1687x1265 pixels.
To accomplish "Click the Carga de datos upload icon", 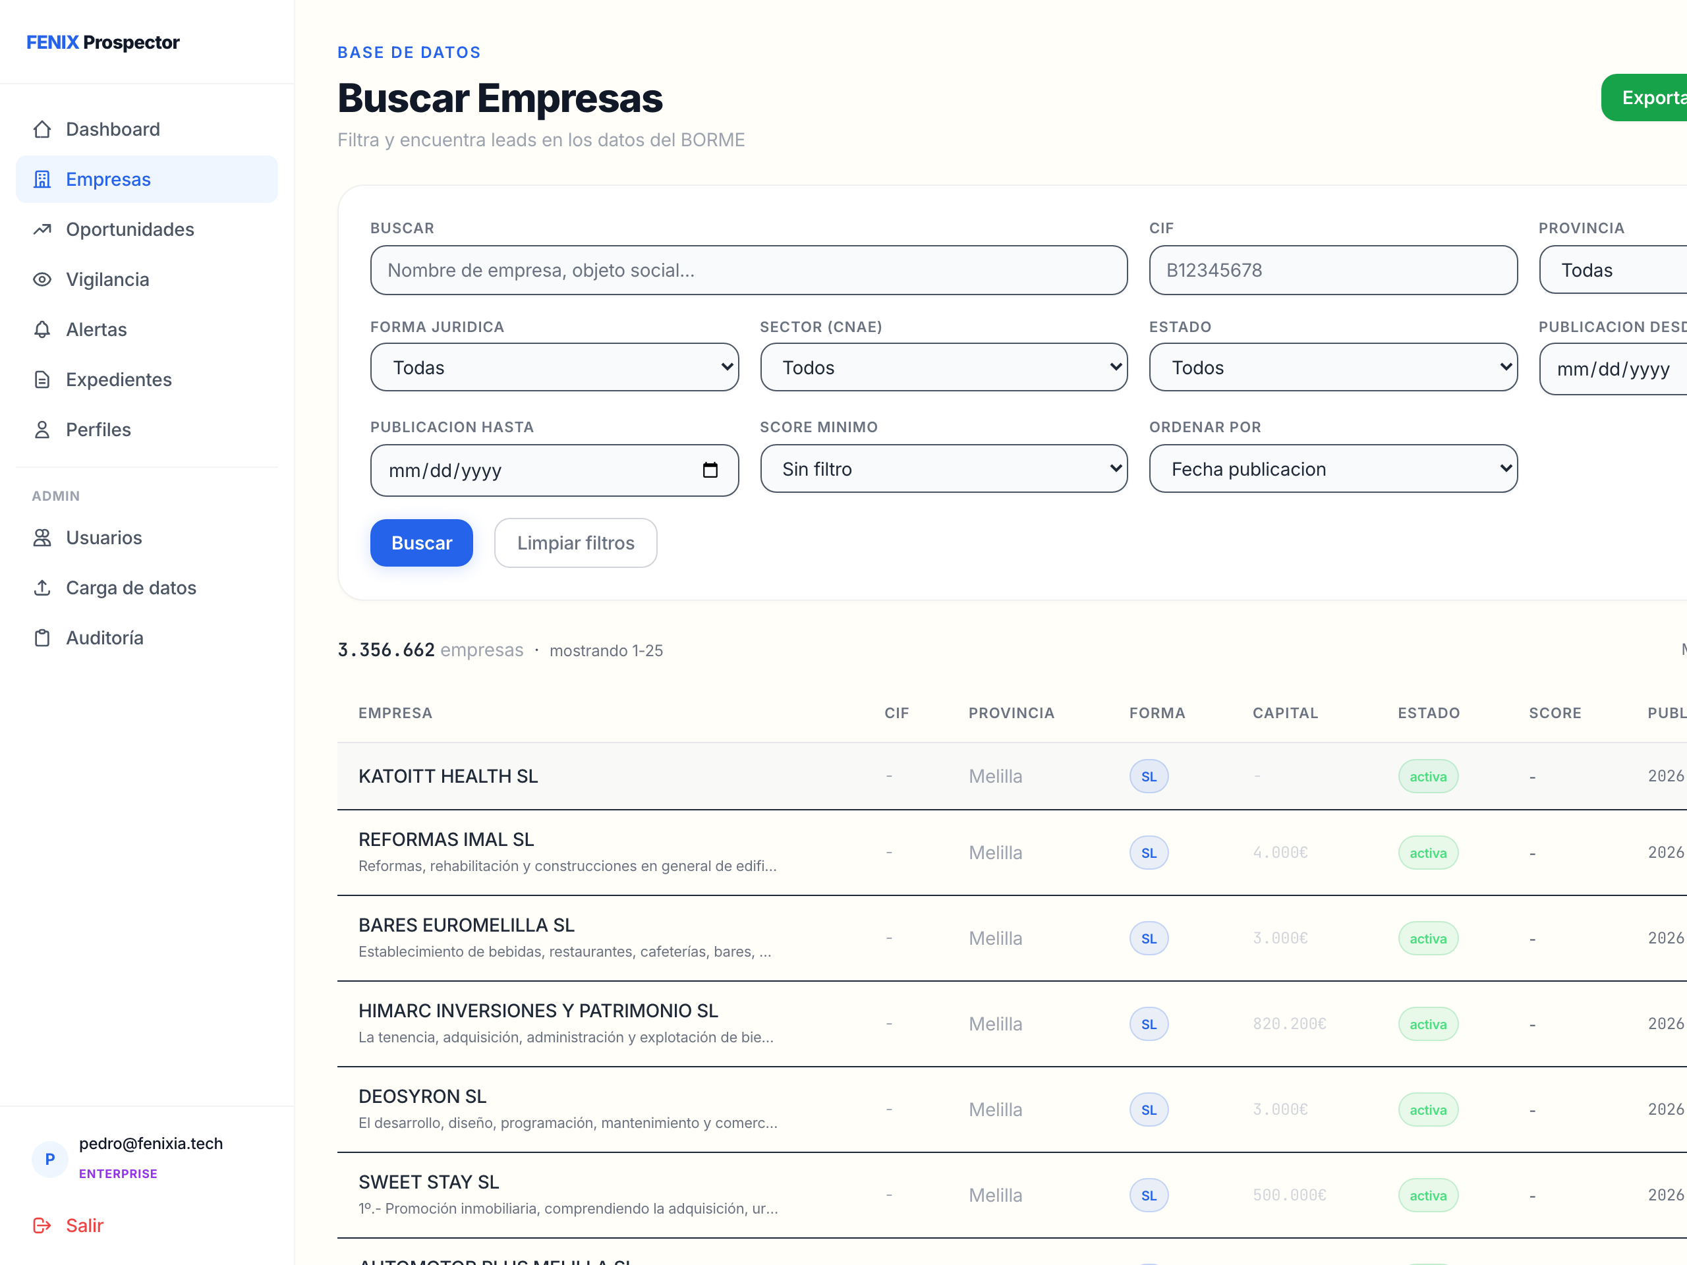I will (42, 588).
